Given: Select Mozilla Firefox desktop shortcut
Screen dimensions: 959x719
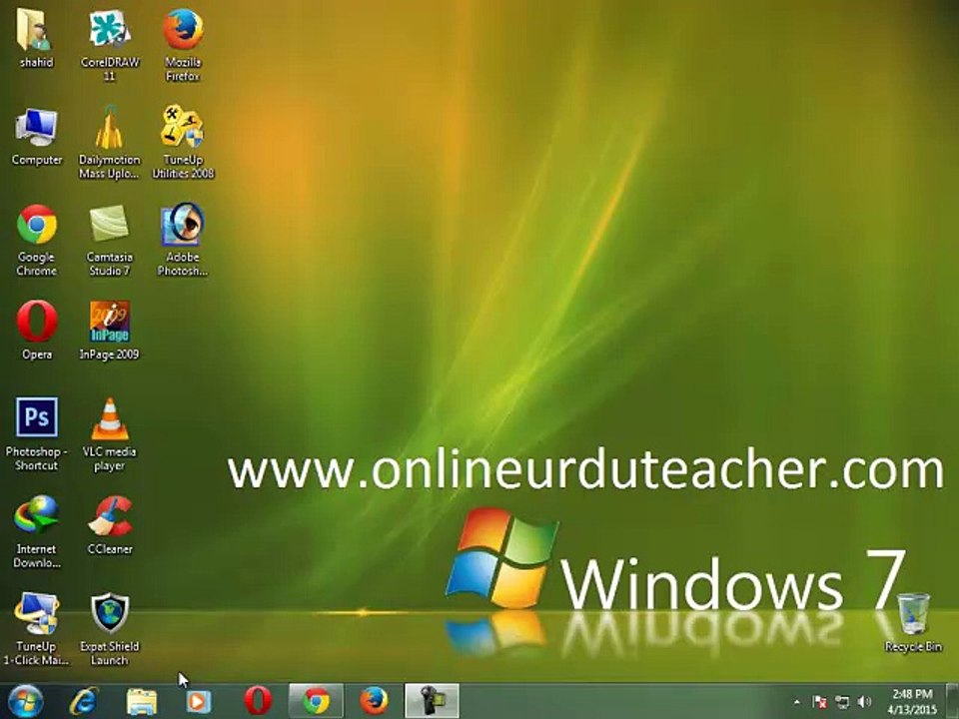Looking at the screenshot, I should pyautogui.click(x=183, y=44).
